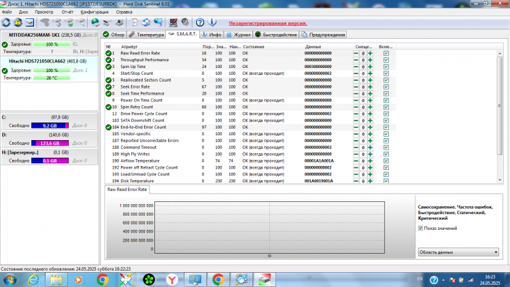Switch to the Температура tab

(146, 35)
